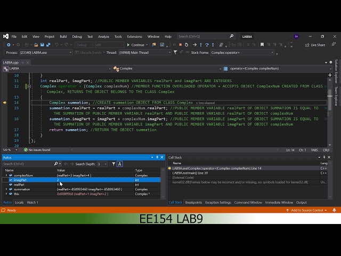This screenshot has width=341, height=256.
Task: Open the operator+ member dropdown
Action: coord(277,69)
